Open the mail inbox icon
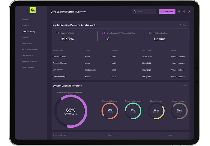The width and height of the screenshot is (210, 146). [179, 12]
